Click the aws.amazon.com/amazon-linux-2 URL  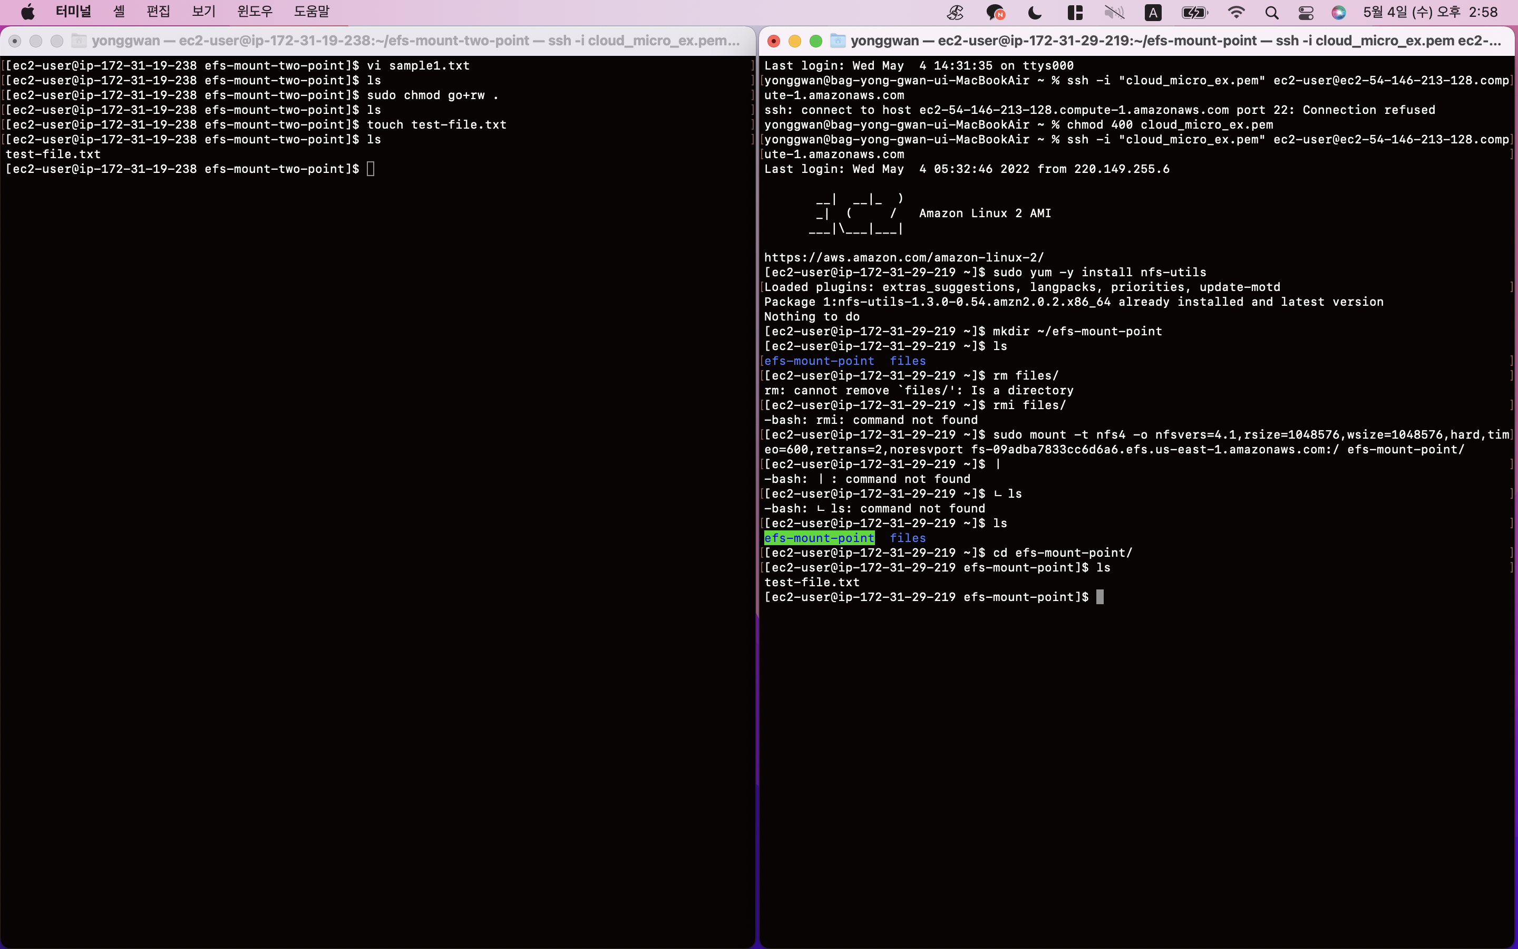[x=904, y=257]
